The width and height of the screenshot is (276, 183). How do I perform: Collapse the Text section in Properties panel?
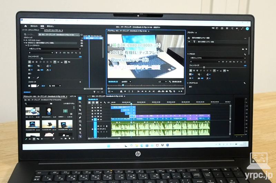(188, 54)
